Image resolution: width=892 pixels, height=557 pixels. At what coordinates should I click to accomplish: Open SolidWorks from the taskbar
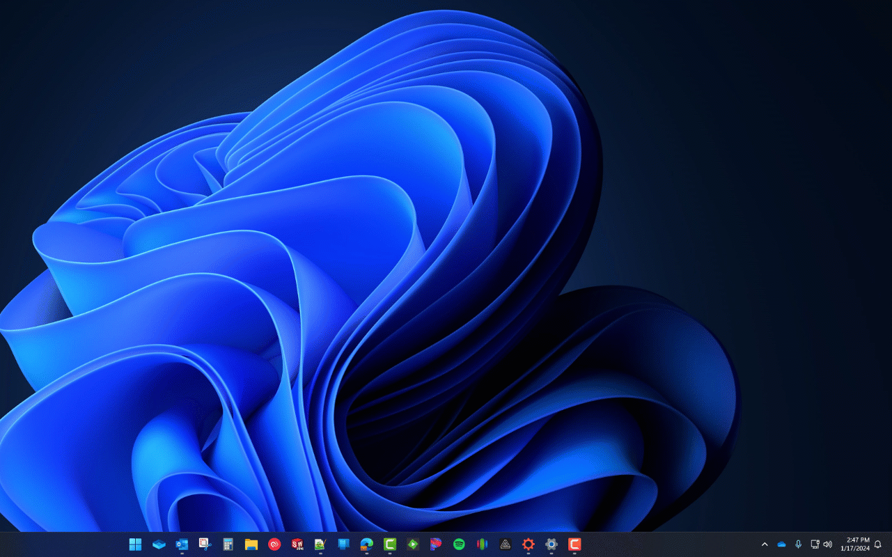pos(297,544)
